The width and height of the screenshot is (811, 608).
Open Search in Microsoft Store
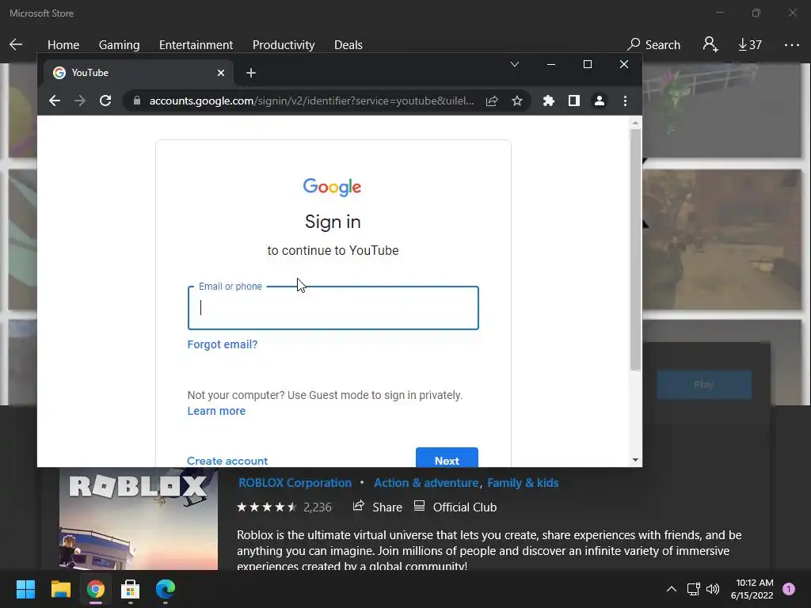(653, 45)
